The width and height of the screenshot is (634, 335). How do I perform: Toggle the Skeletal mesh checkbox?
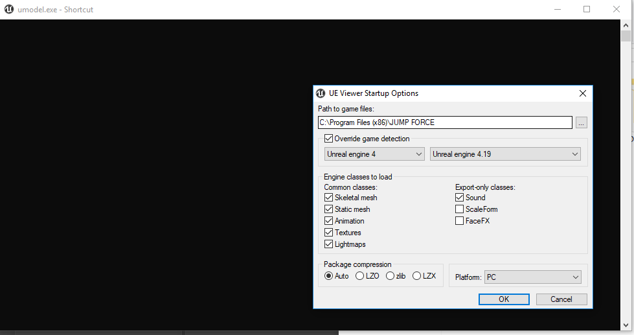click(x=328, y=198)
